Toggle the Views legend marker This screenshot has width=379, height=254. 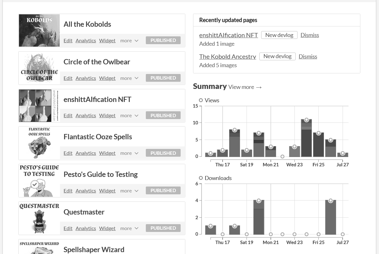pos(201,100)
